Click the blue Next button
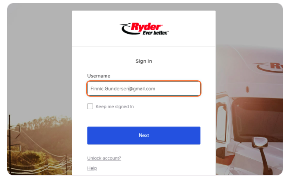Screen dimensions: 286x180 144,135
